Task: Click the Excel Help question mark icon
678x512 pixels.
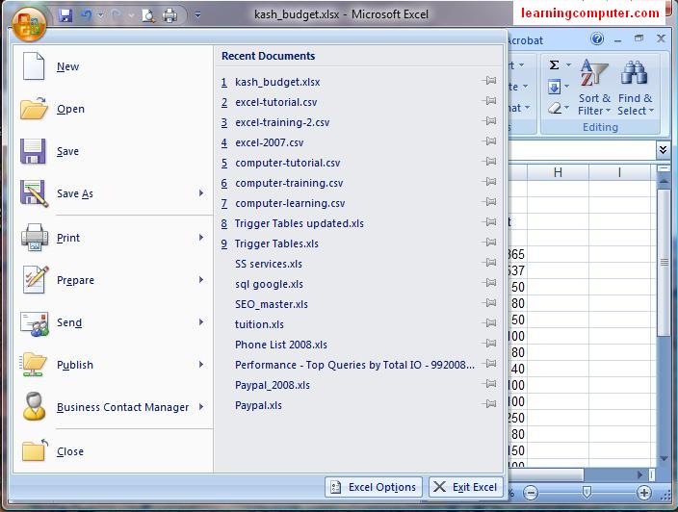Action: click(x=597, y=39)
